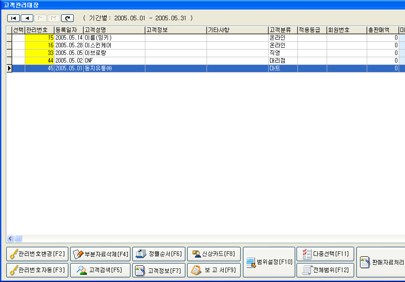Viewport: 405px width, 282px height.
Task: Click 관리번호자동[F3] button
Action: [37, 270]
